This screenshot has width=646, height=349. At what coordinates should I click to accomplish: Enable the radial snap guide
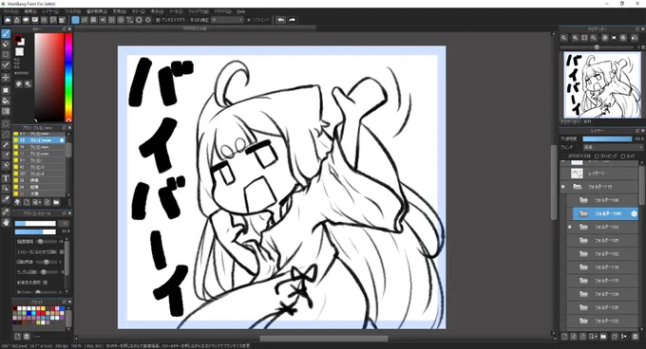112,20
